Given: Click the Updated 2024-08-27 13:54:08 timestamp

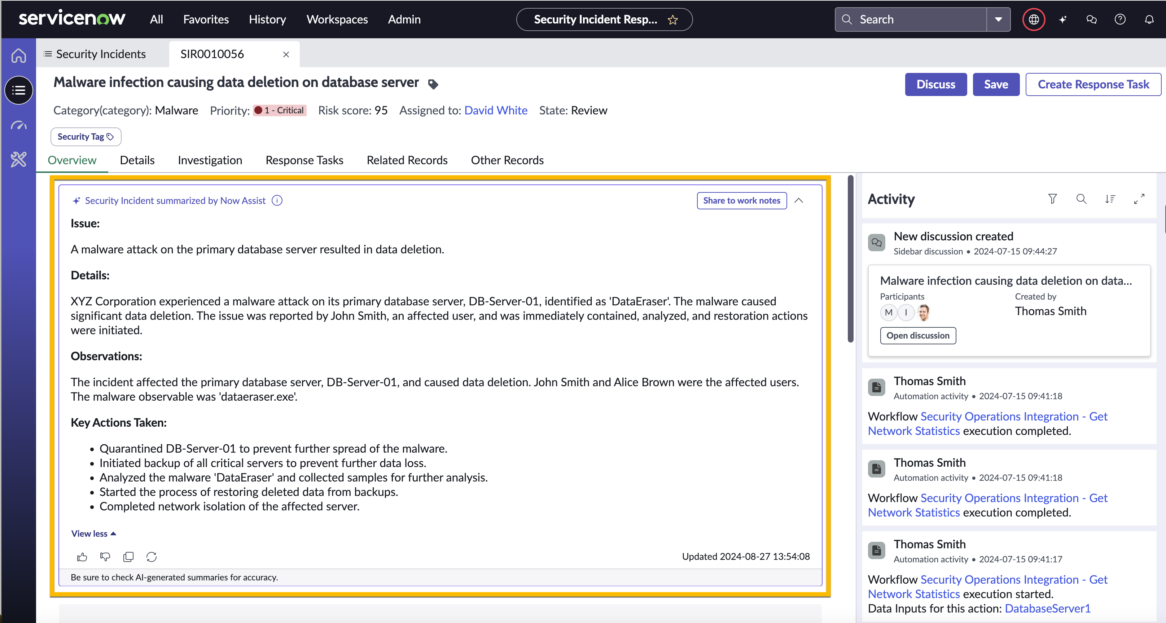Looking at the screenshot, I should [x=745, y=557].
